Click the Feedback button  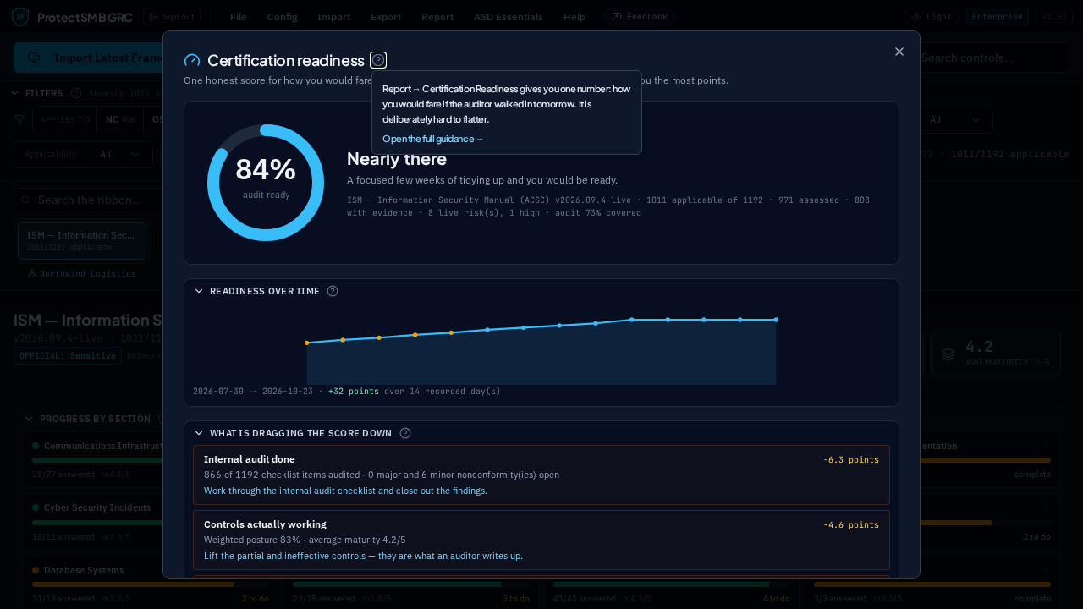click(x=640, y=17)
